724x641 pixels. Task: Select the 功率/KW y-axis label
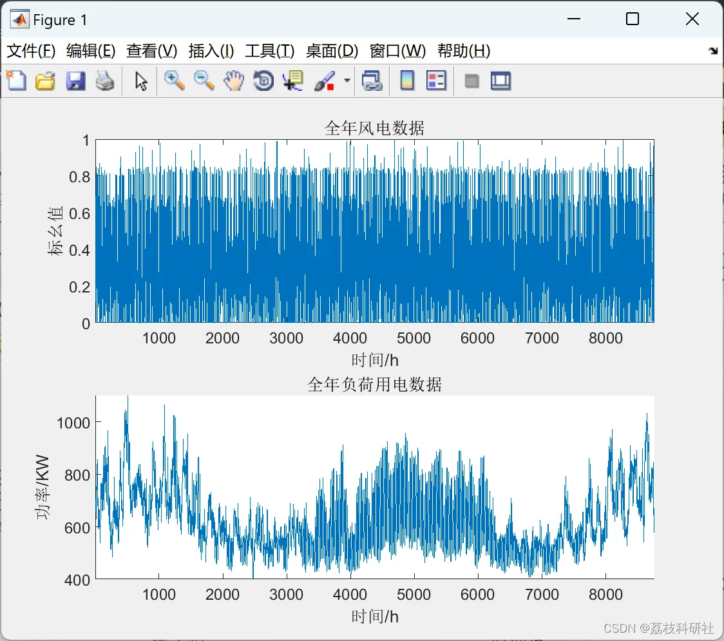43,487
